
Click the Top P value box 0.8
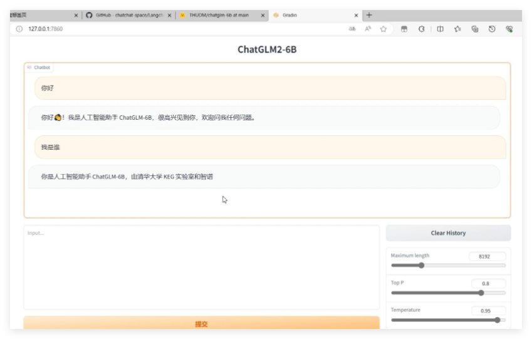(x=488, y=283)
